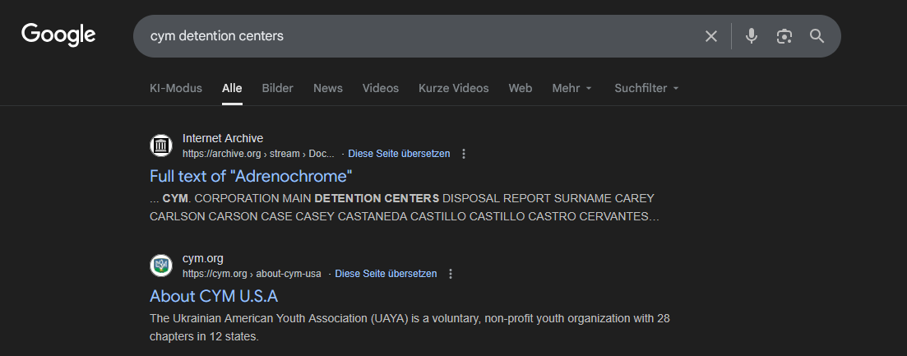Click into the search input field
Screen dimensions: 907x356
411,36
